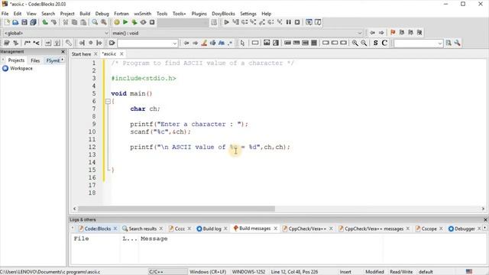Open the build target dropdown
The height and width of the screenshot is (275, 489).
click(x=183, y=22)
